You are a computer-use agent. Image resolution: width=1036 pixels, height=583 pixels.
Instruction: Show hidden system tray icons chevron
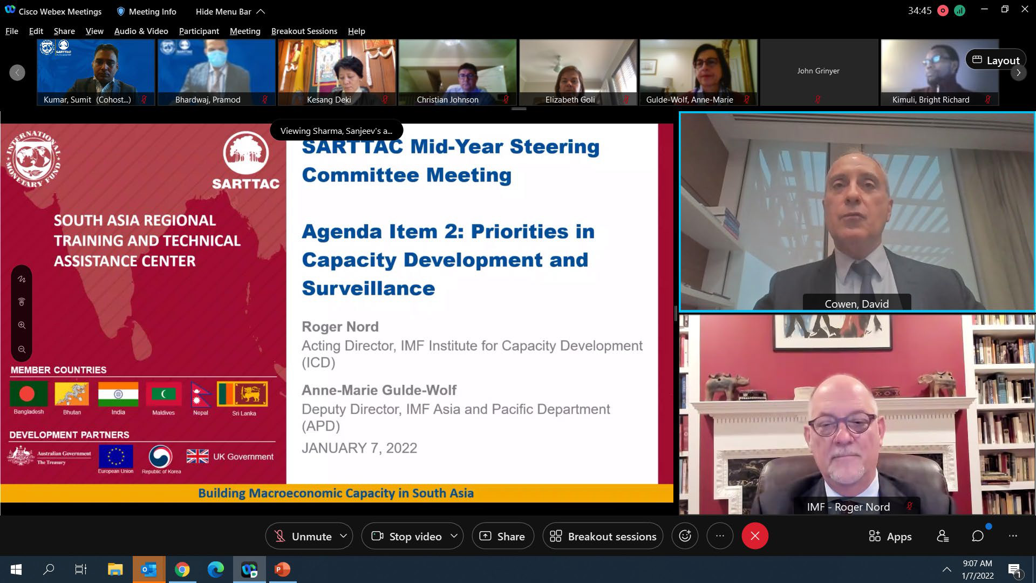click(946, 570)
